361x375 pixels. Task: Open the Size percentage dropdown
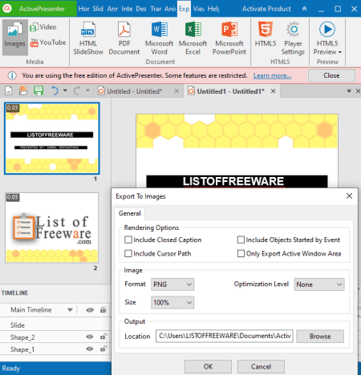[x=172, y=302]
